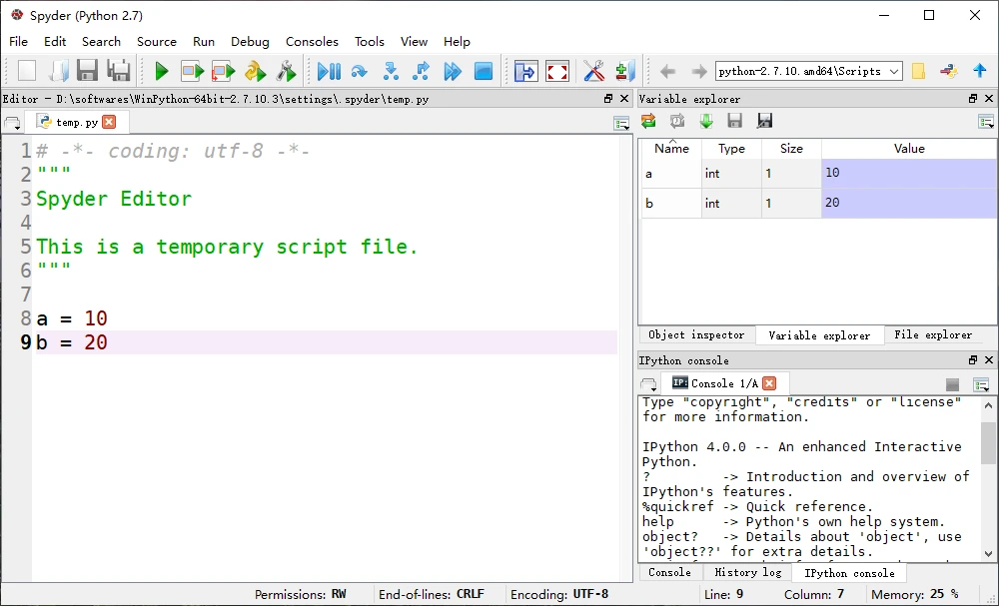The image size is (999, 606).
Task: Run the current selection icon
Action: (x=255, y=71)
